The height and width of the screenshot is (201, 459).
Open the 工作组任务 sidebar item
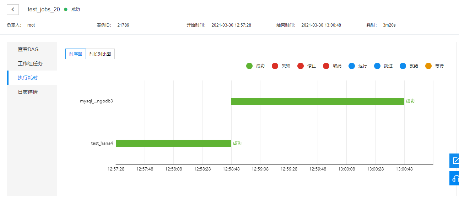click(x=32, y=63)
